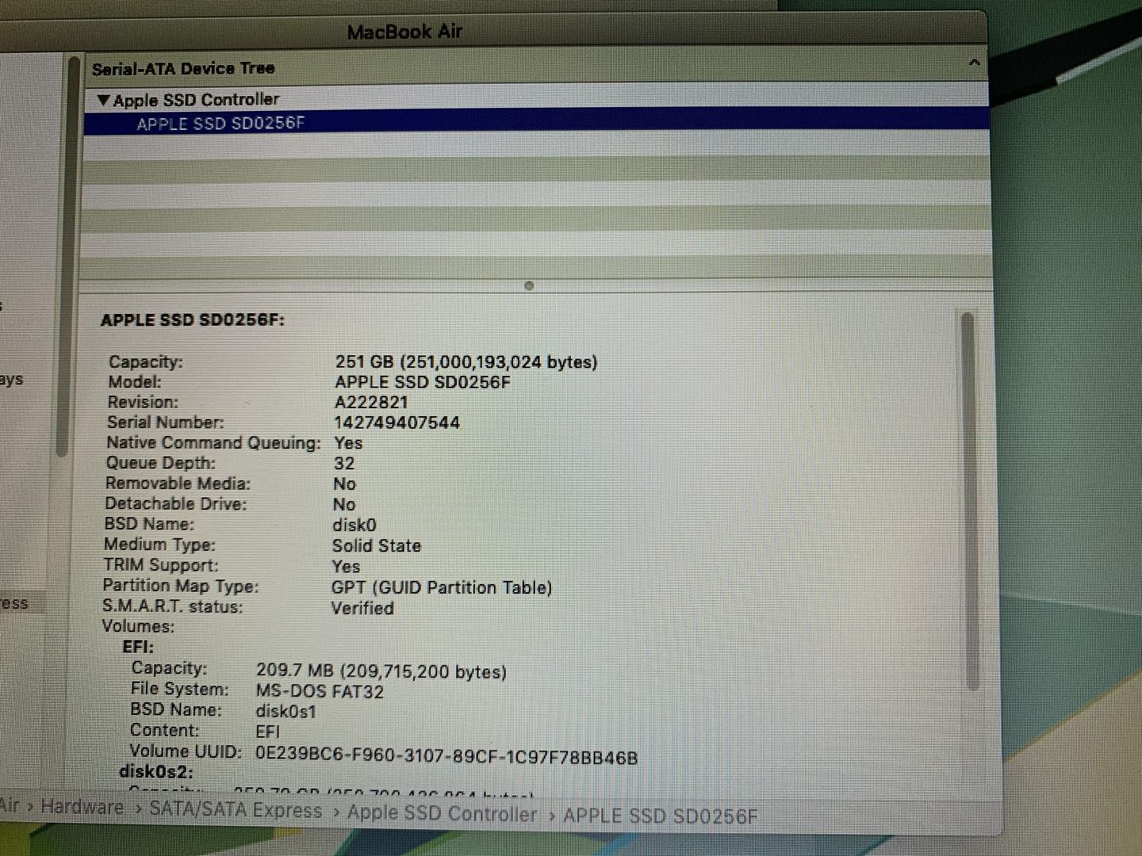This screenshot has height=856, width=1142.
Task: Click the File System value MS-DOS FAT32
Action: pos(320,692)
